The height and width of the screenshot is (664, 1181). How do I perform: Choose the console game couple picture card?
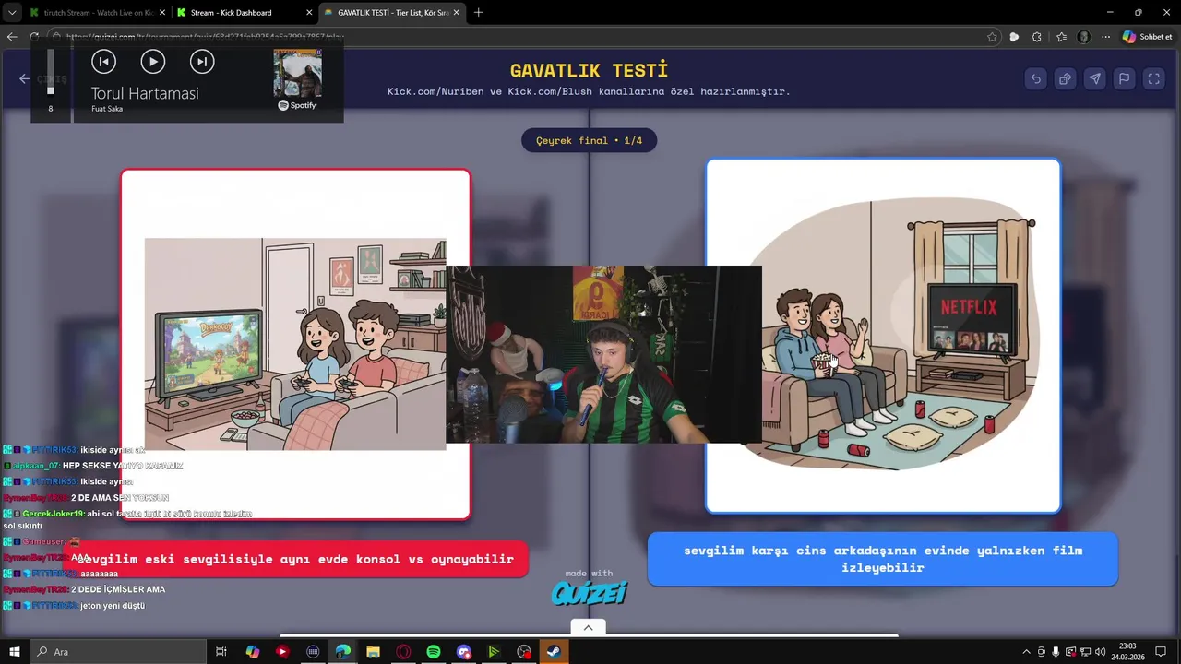(295, 344)
